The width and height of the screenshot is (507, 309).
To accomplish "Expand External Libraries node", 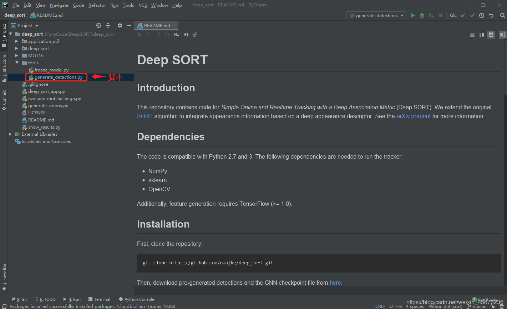I will coord(10,134).
